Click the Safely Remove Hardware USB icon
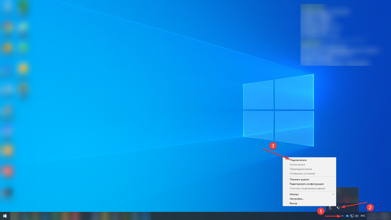This screenshot has width=391, height=220. pyautogui.click(x=330, y=208)
